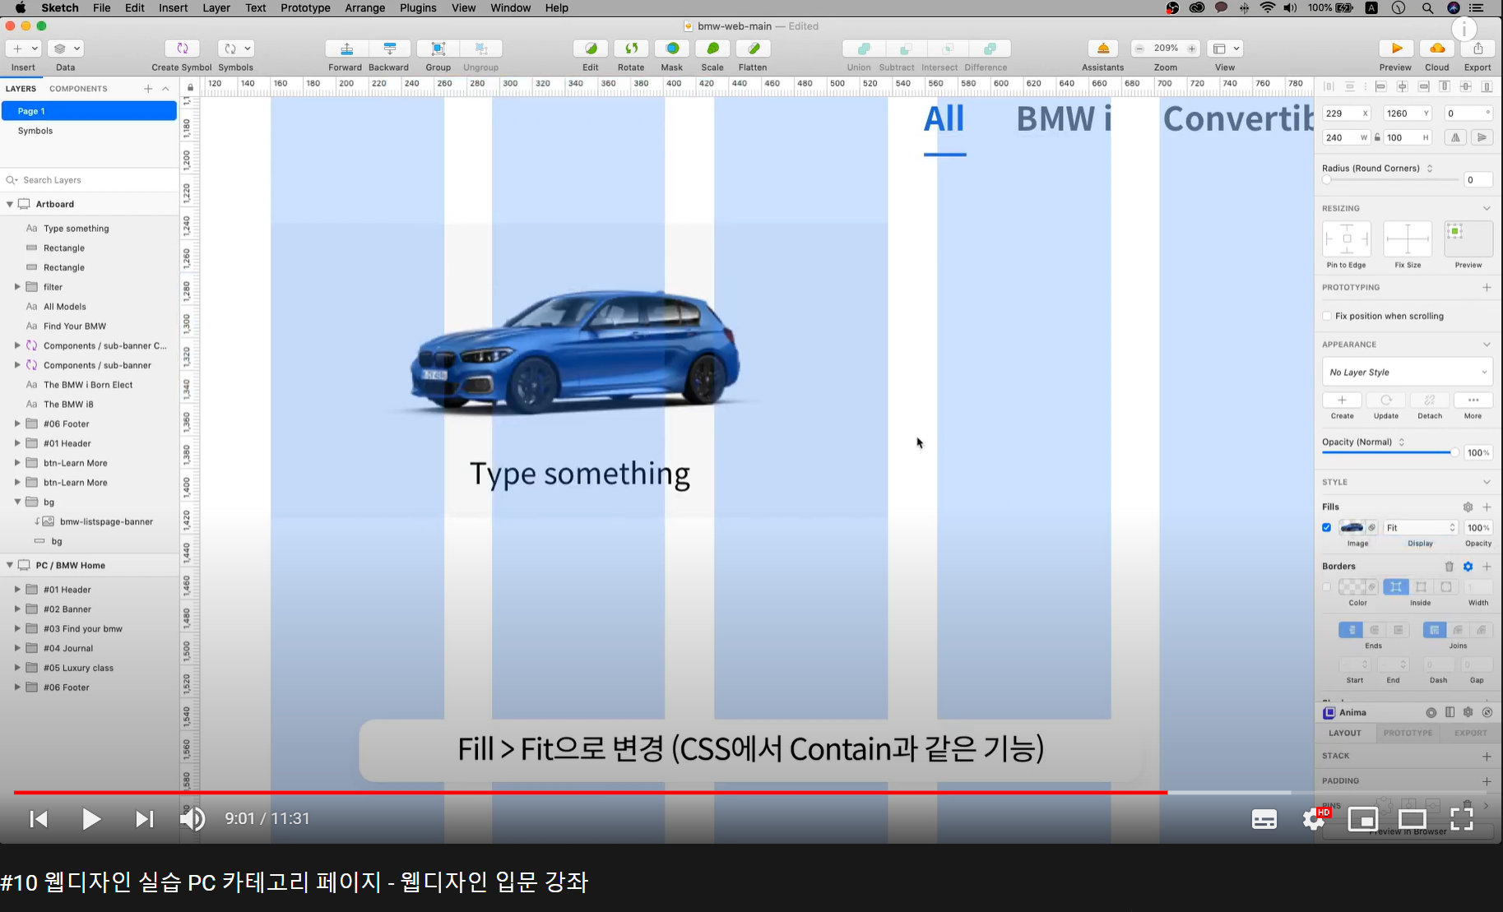
Task: Collapse the Artboard layer list
Action: tap(10, 204)
